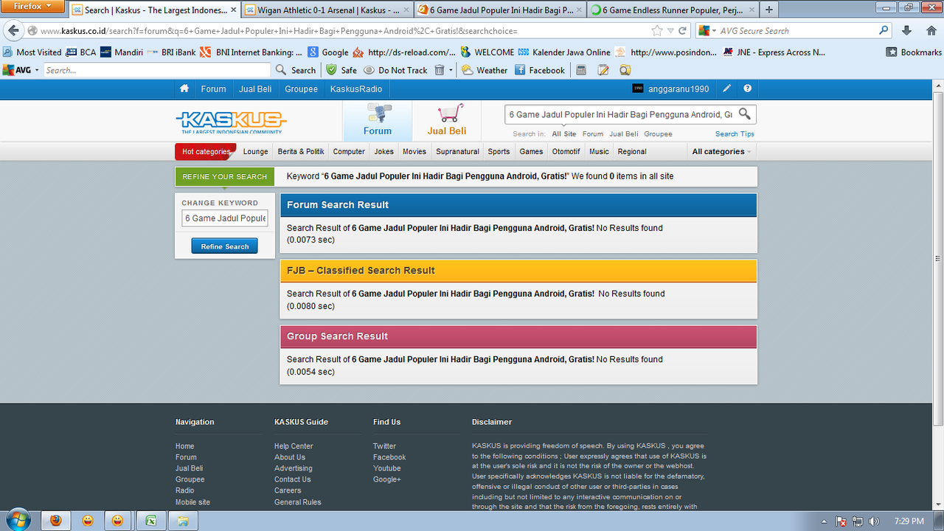The width and height of the screenshot is (944, 531).
Task: Open BNI Internet Banking bookmark
Action: [x=251, y=52]
